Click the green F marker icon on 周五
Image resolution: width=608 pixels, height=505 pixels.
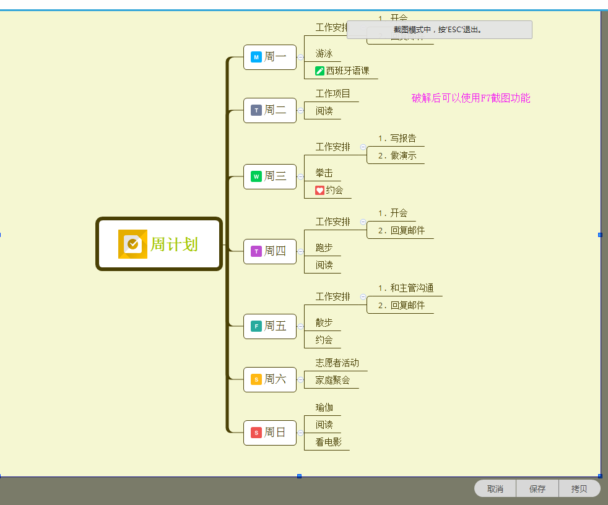256,326
